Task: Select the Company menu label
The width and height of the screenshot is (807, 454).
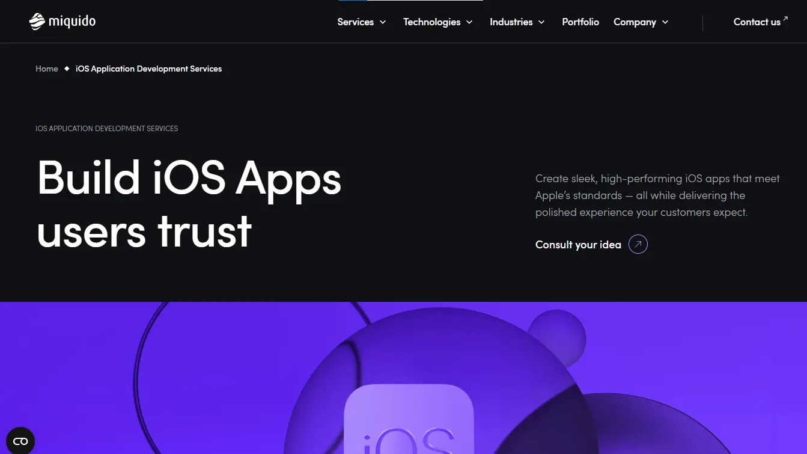Action: pyautogui.click(x=635, y=22)
